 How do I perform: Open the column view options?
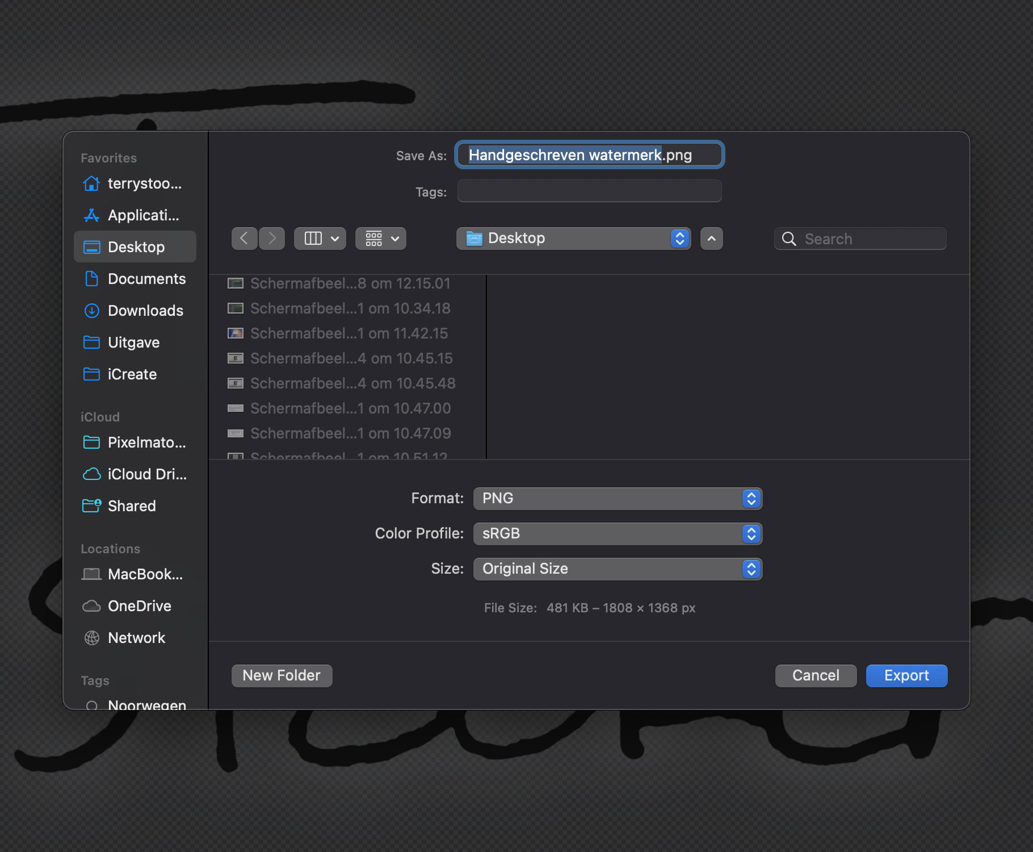320,239
